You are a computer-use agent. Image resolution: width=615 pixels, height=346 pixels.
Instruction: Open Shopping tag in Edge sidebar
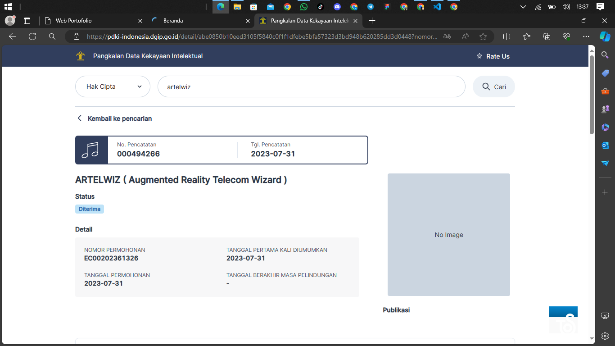605,73
